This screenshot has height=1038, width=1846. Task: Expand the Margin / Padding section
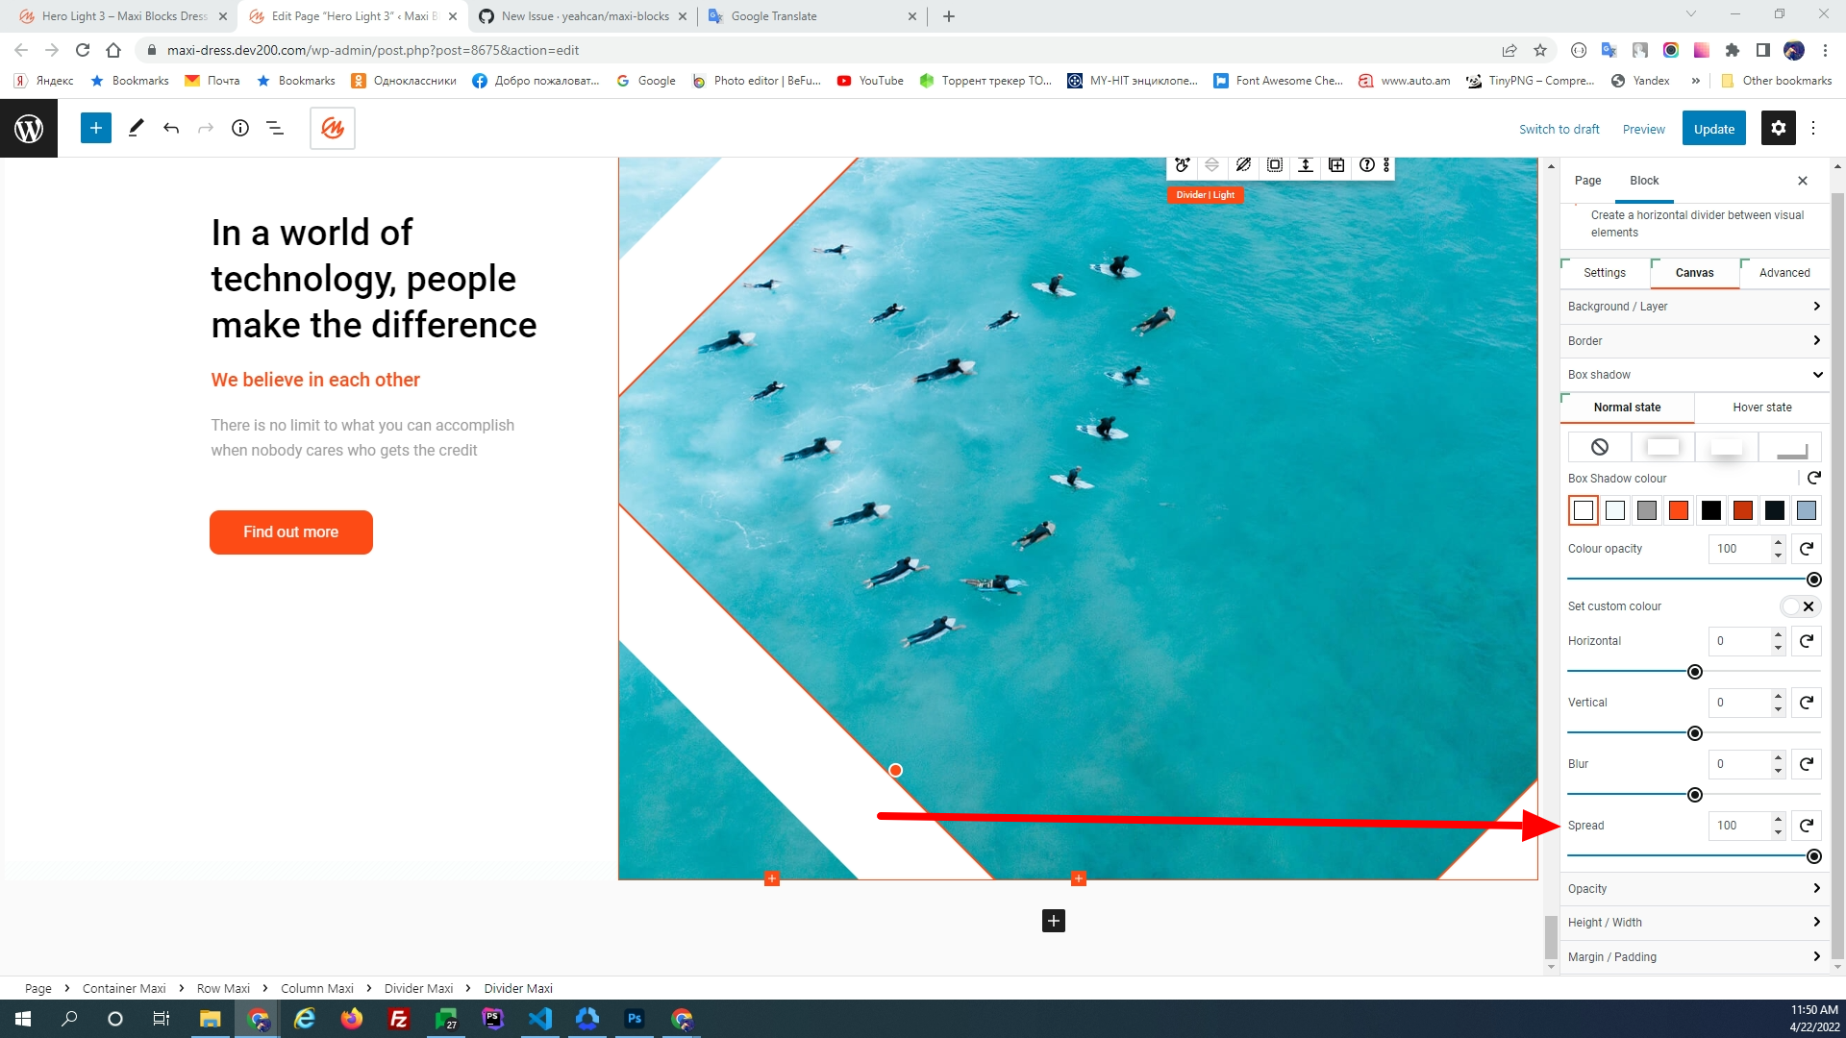tap(1694, 957)
